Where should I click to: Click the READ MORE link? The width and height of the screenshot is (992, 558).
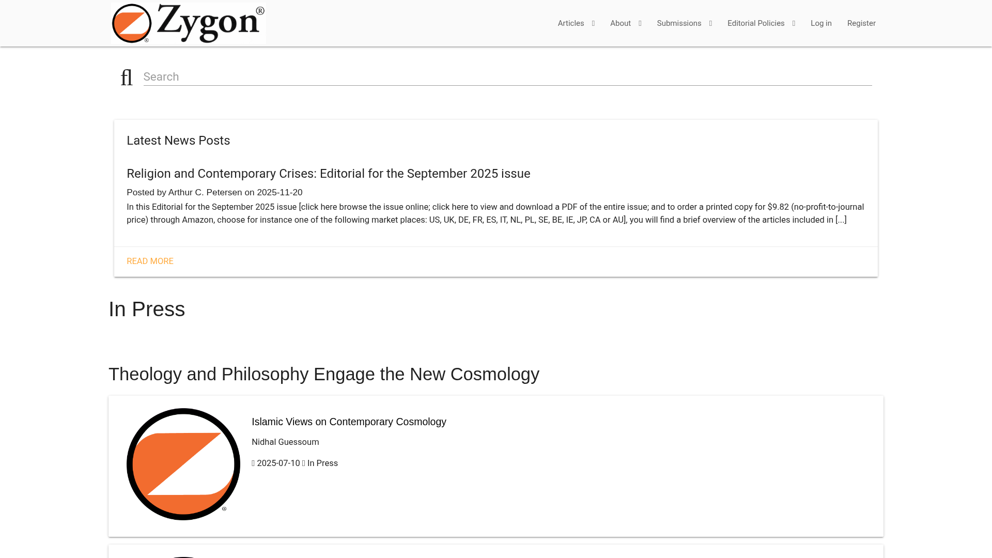click(150, 261)
